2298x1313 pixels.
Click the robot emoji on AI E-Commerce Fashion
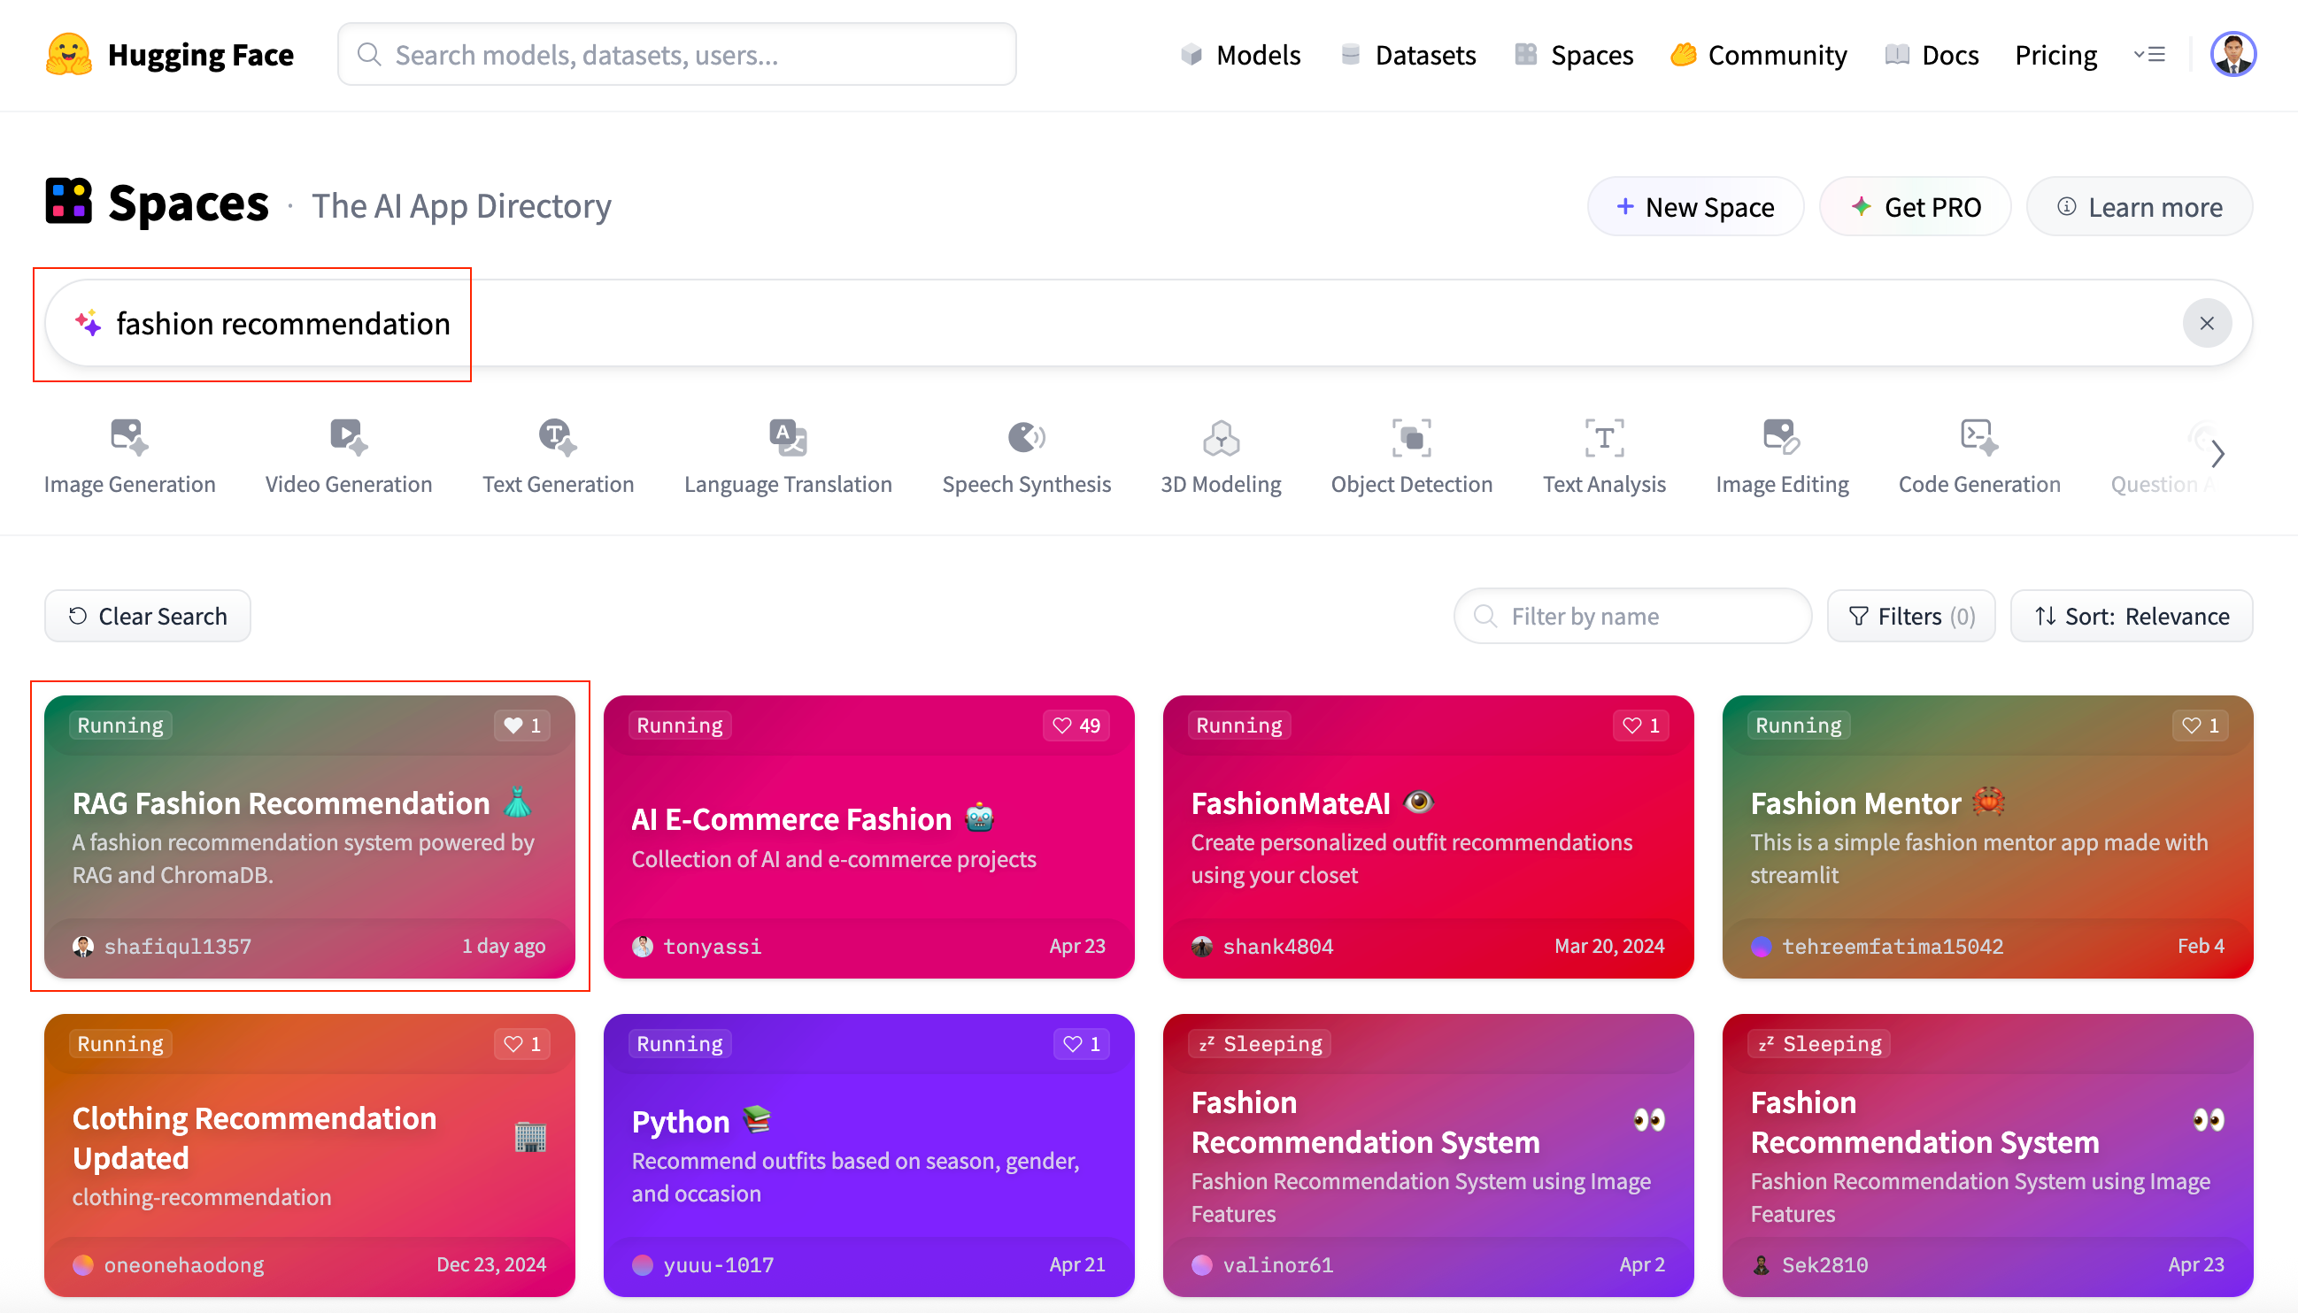click(x=980, y=818)
